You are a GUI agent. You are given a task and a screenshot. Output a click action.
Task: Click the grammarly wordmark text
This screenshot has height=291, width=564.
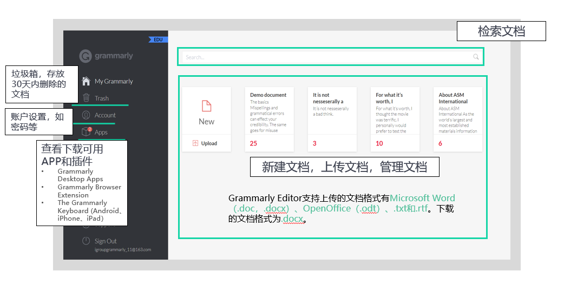point(114,56)
